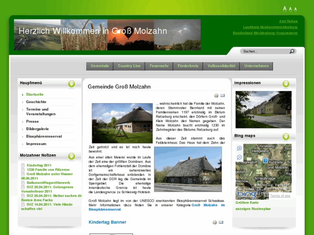The image size is (314, 235).
Task: Zoom out on the Bing map
Action: [239, 157]
